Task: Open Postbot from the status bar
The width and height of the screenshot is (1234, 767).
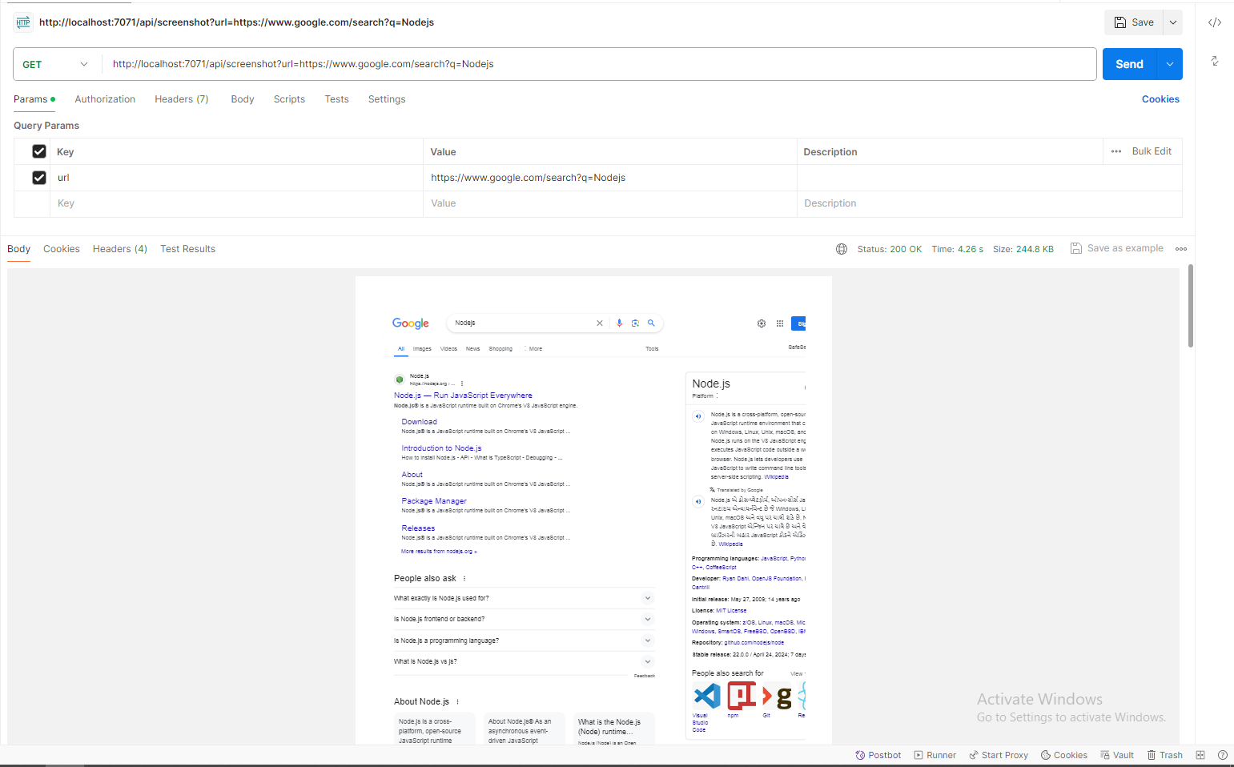Action: pyautogui.click(x=878, y=754)
